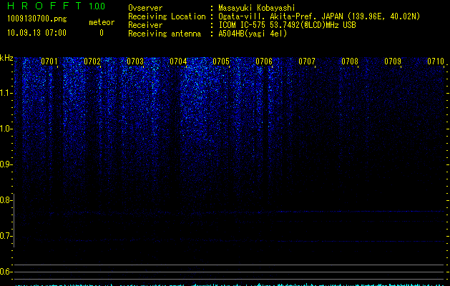The width and height of the screenshot is (450, 286).
Task: Select the file name 1009130700.png
Action: tap(37, 19)
